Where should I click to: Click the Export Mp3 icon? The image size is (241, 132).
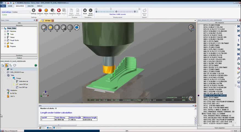(x=144, y=10)
